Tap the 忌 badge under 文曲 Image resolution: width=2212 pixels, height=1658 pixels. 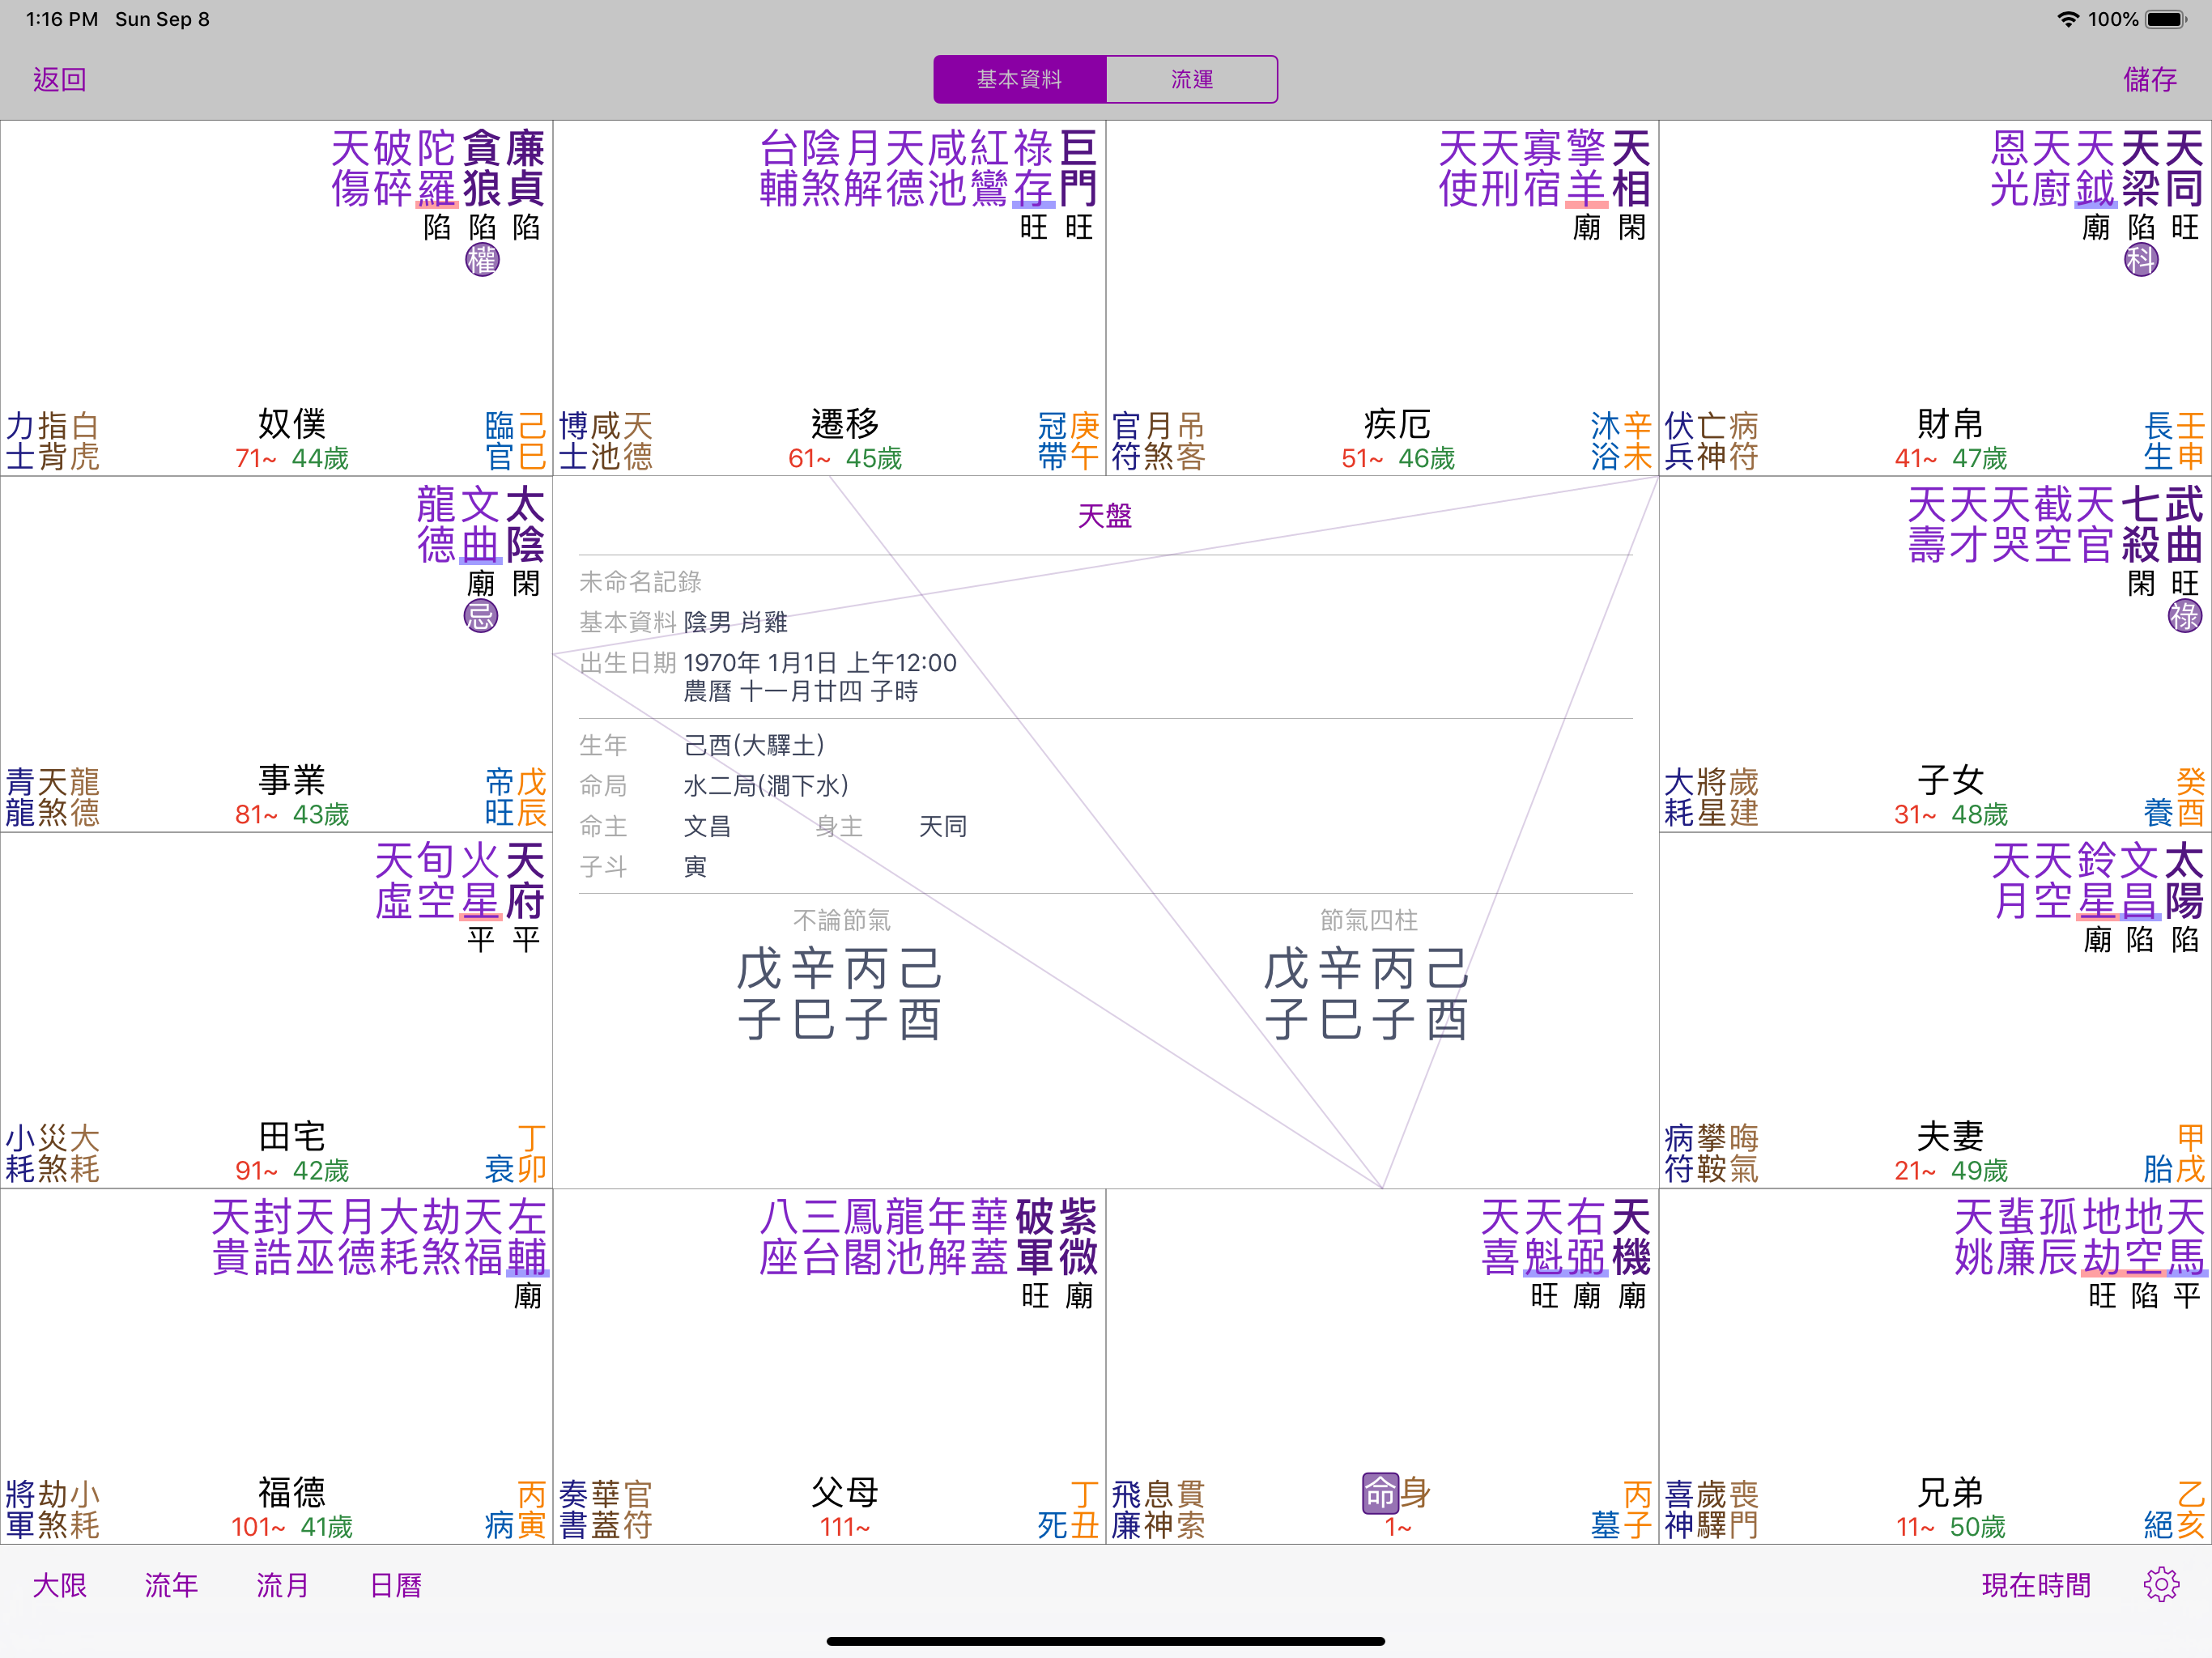481,616
